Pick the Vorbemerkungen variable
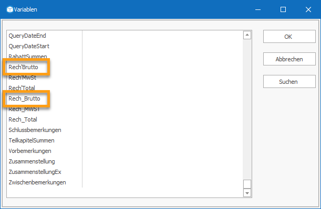The image size is (321, 209). click(x=30, y=151)
